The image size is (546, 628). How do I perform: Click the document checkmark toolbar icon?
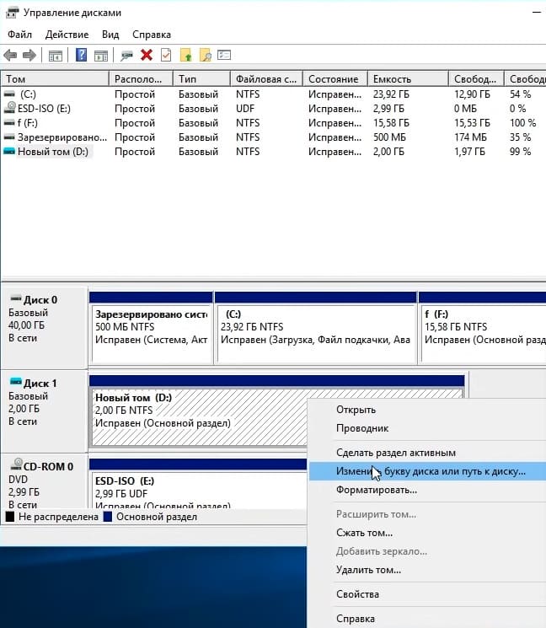pos(166,55)
